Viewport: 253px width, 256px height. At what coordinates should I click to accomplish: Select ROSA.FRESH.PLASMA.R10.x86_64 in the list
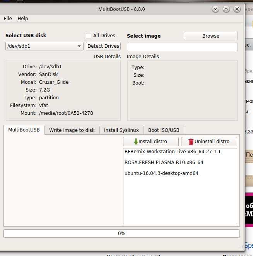pyautogui.click(x=164, y=163)
